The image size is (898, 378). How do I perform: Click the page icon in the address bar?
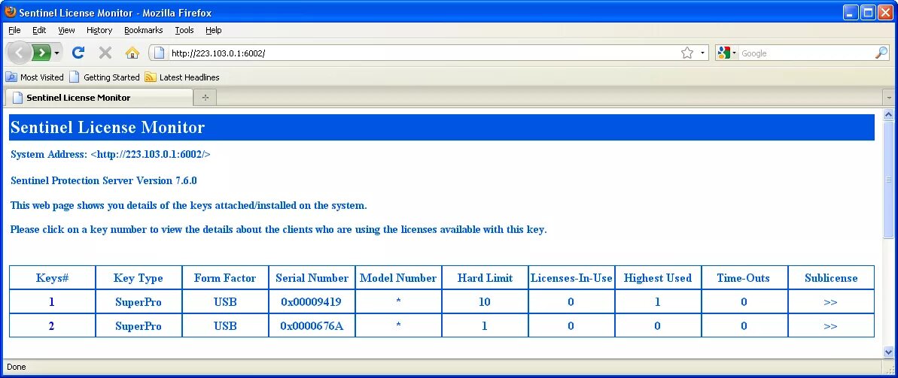pos(160,53)
